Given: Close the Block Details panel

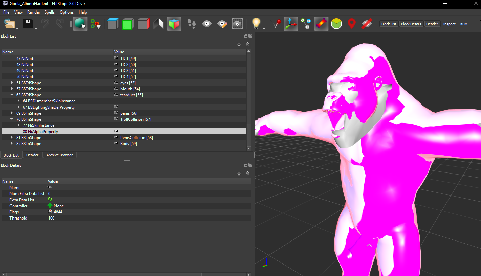Looking at the screenshot, I should click(250, 165).
